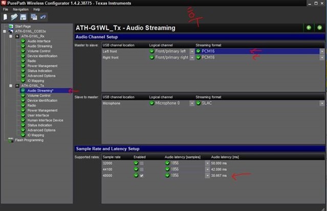Viewport: 327px width, 211px height.
Task: Click the Open project toolbar icon
Action: pos(14,17)
